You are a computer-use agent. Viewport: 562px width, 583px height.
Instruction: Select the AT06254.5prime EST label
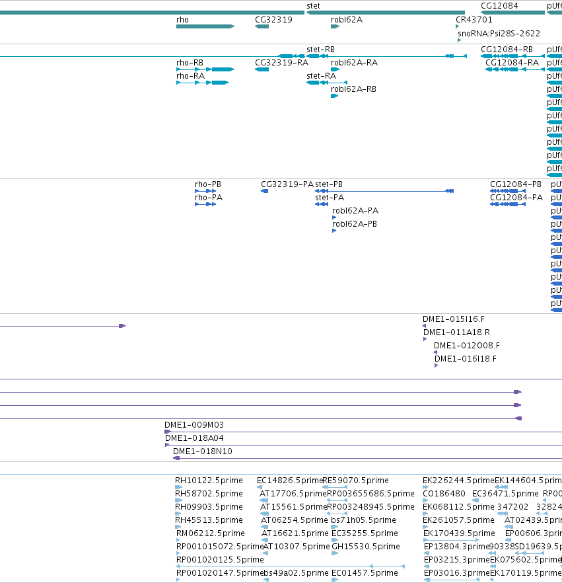click(295, 520)
